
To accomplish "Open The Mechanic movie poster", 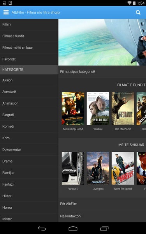I will (123, 108).
